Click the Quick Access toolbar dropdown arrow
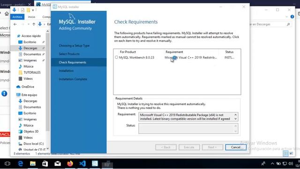The height and width of the screenshot is (169, 300). click(x=33, y=10)
